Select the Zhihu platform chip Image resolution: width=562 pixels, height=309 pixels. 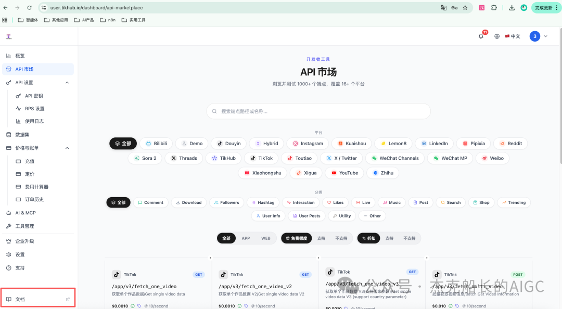(383, 173)
